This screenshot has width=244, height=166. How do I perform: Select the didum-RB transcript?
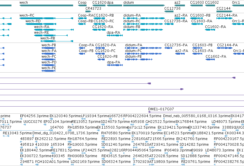(x=143, y=30)
